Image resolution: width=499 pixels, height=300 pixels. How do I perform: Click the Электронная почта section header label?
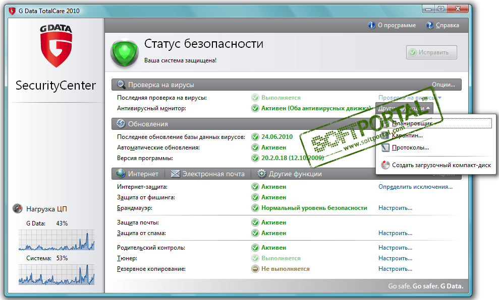click(213, 174)
